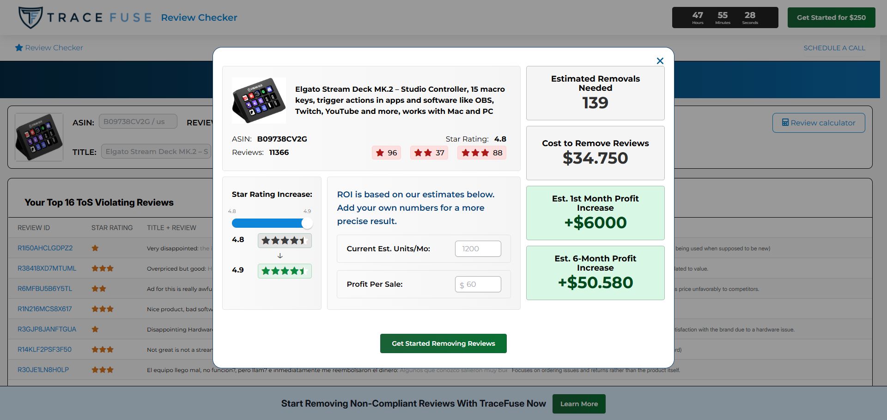The width and height of the screenshot is (887, 420).
Task: Select the one-star badge showing 96
Action: point(386,153)
